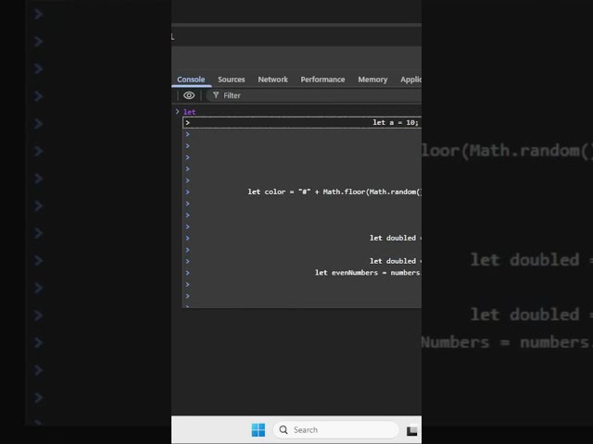Select the 'let a = 10;' history suggestion

click(x=302, y=123)
